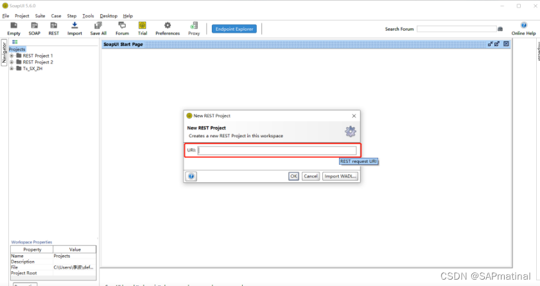The image size is (540, 286).
Task: Click the Name property value 'Projects'
Action: click(x=62, y=256)
